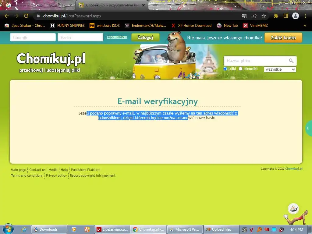Open the Help footer link
The width and height of the screenshot is (312, 234).
click(64, 170)
